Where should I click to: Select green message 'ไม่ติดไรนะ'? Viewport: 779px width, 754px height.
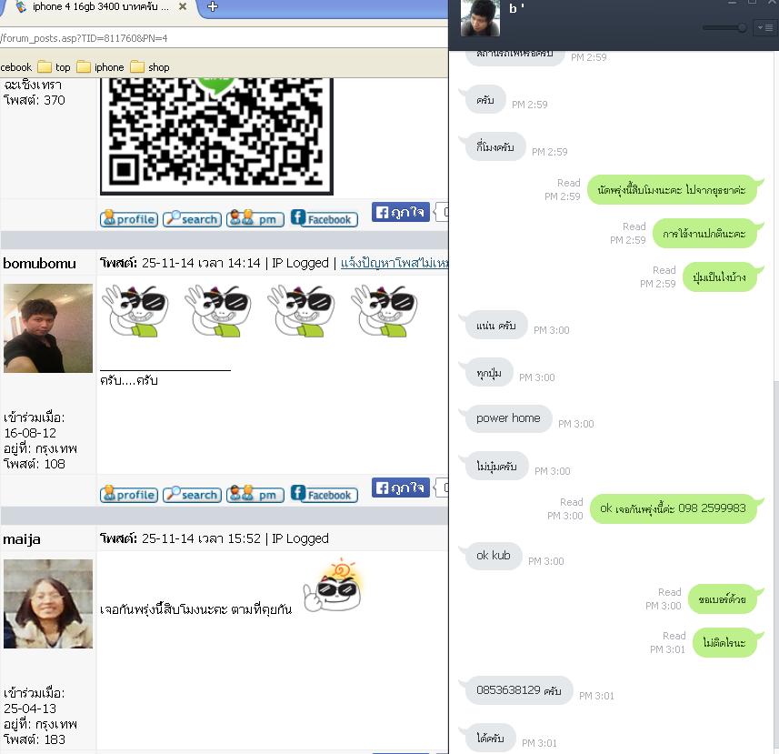point(724,643)
